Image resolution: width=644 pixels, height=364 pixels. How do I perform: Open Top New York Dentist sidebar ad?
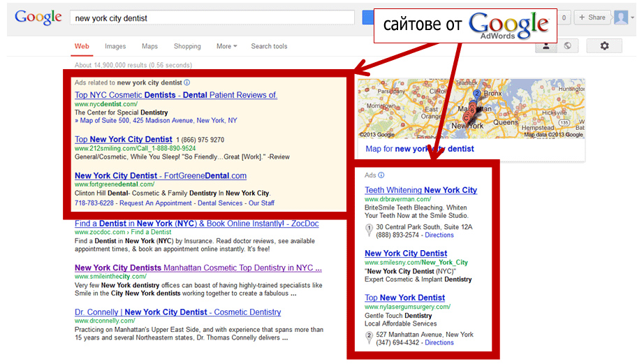coord(404,298)
